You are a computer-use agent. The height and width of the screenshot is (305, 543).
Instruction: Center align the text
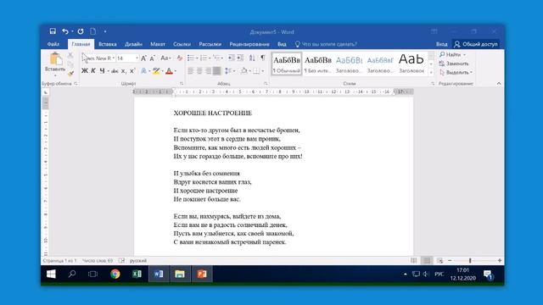tap(199, 71)
